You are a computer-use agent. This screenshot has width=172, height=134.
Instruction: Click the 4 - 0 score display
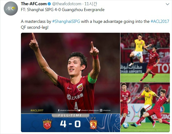coord(70,124)
